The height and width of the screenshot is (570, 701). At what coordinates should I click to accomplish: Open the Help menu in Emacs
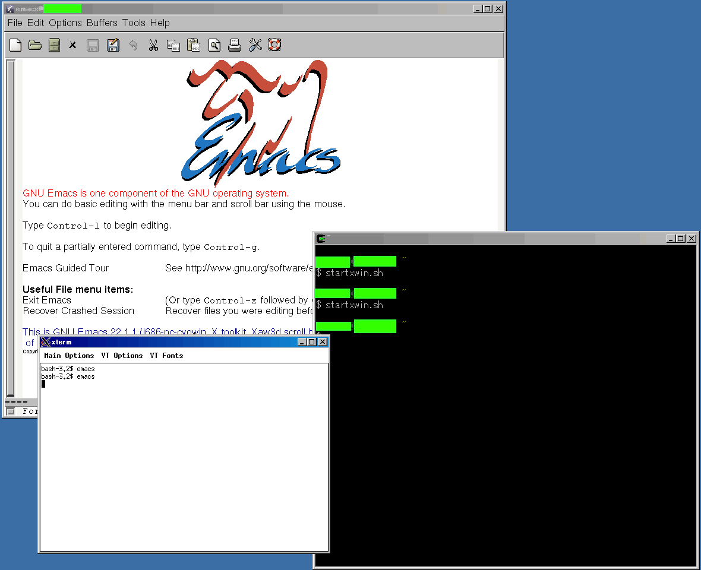(160, 23)
